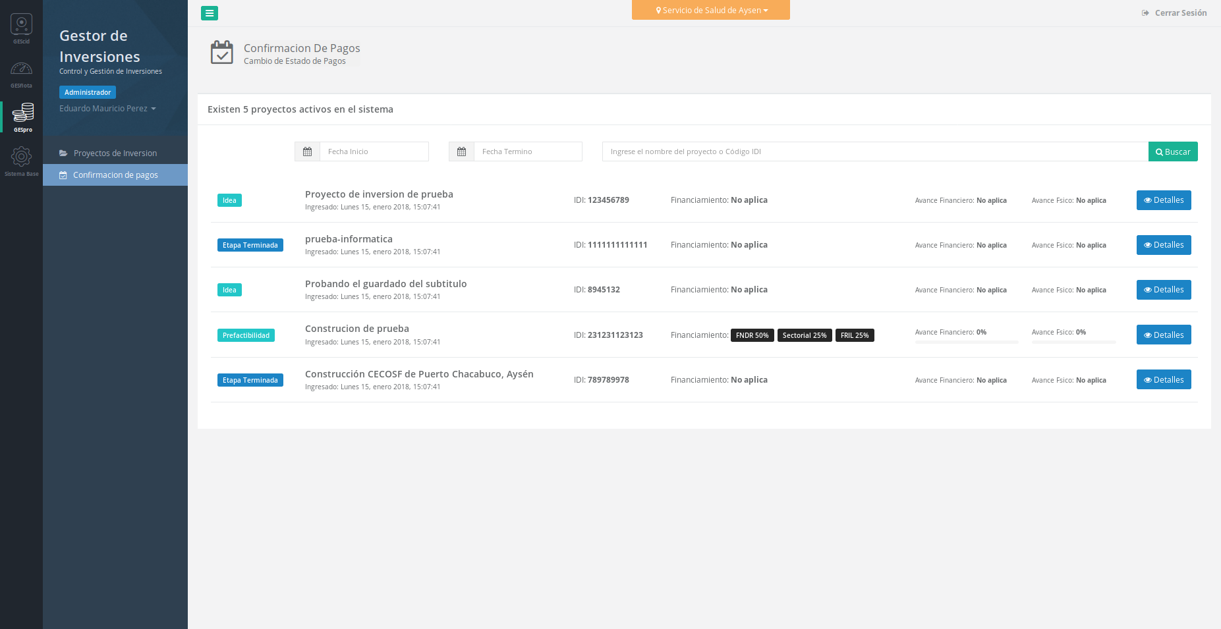Click the Buscar search button
Screen dimensions: 1221x629
(1172, 151)
